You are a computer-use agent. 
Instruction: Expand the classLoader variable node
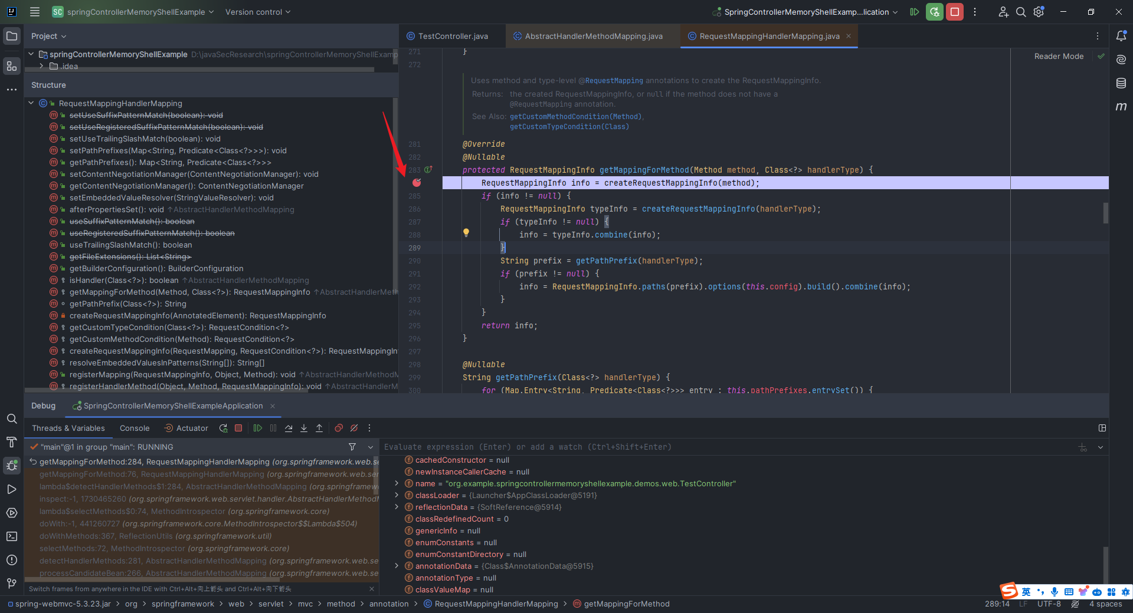click(x=397, y=495)
